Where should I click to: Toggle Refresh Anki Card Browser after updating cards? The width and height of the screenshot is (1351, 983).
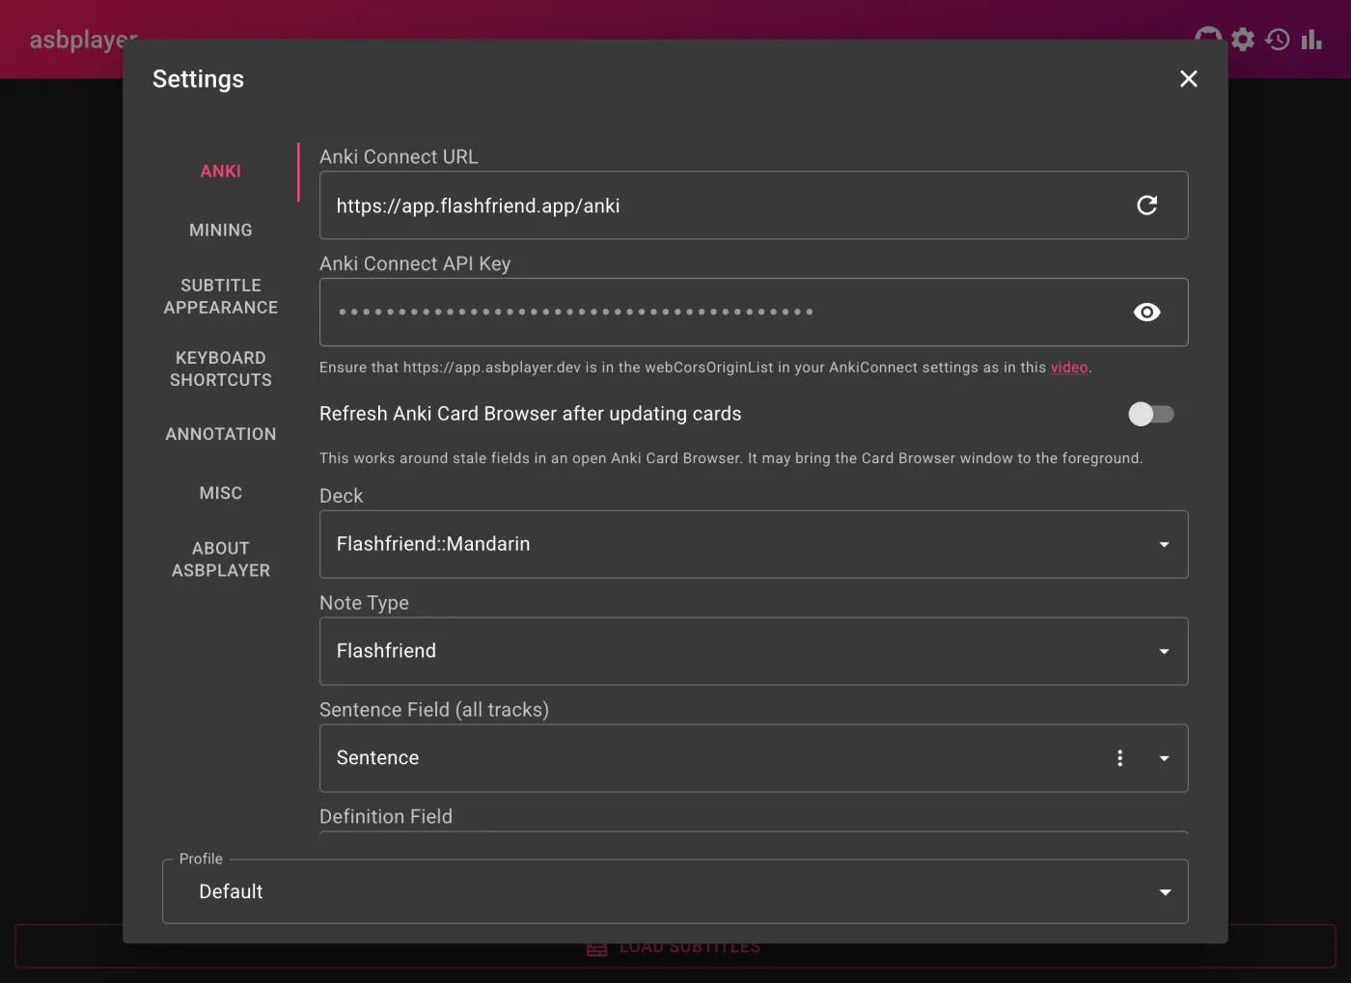coord(1151,414)
